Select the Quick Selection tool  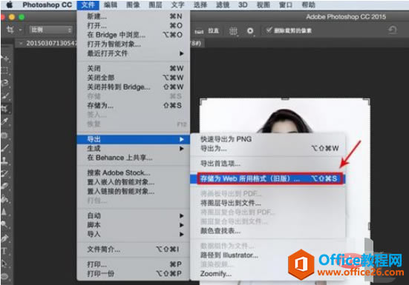(x=5, y=95)
